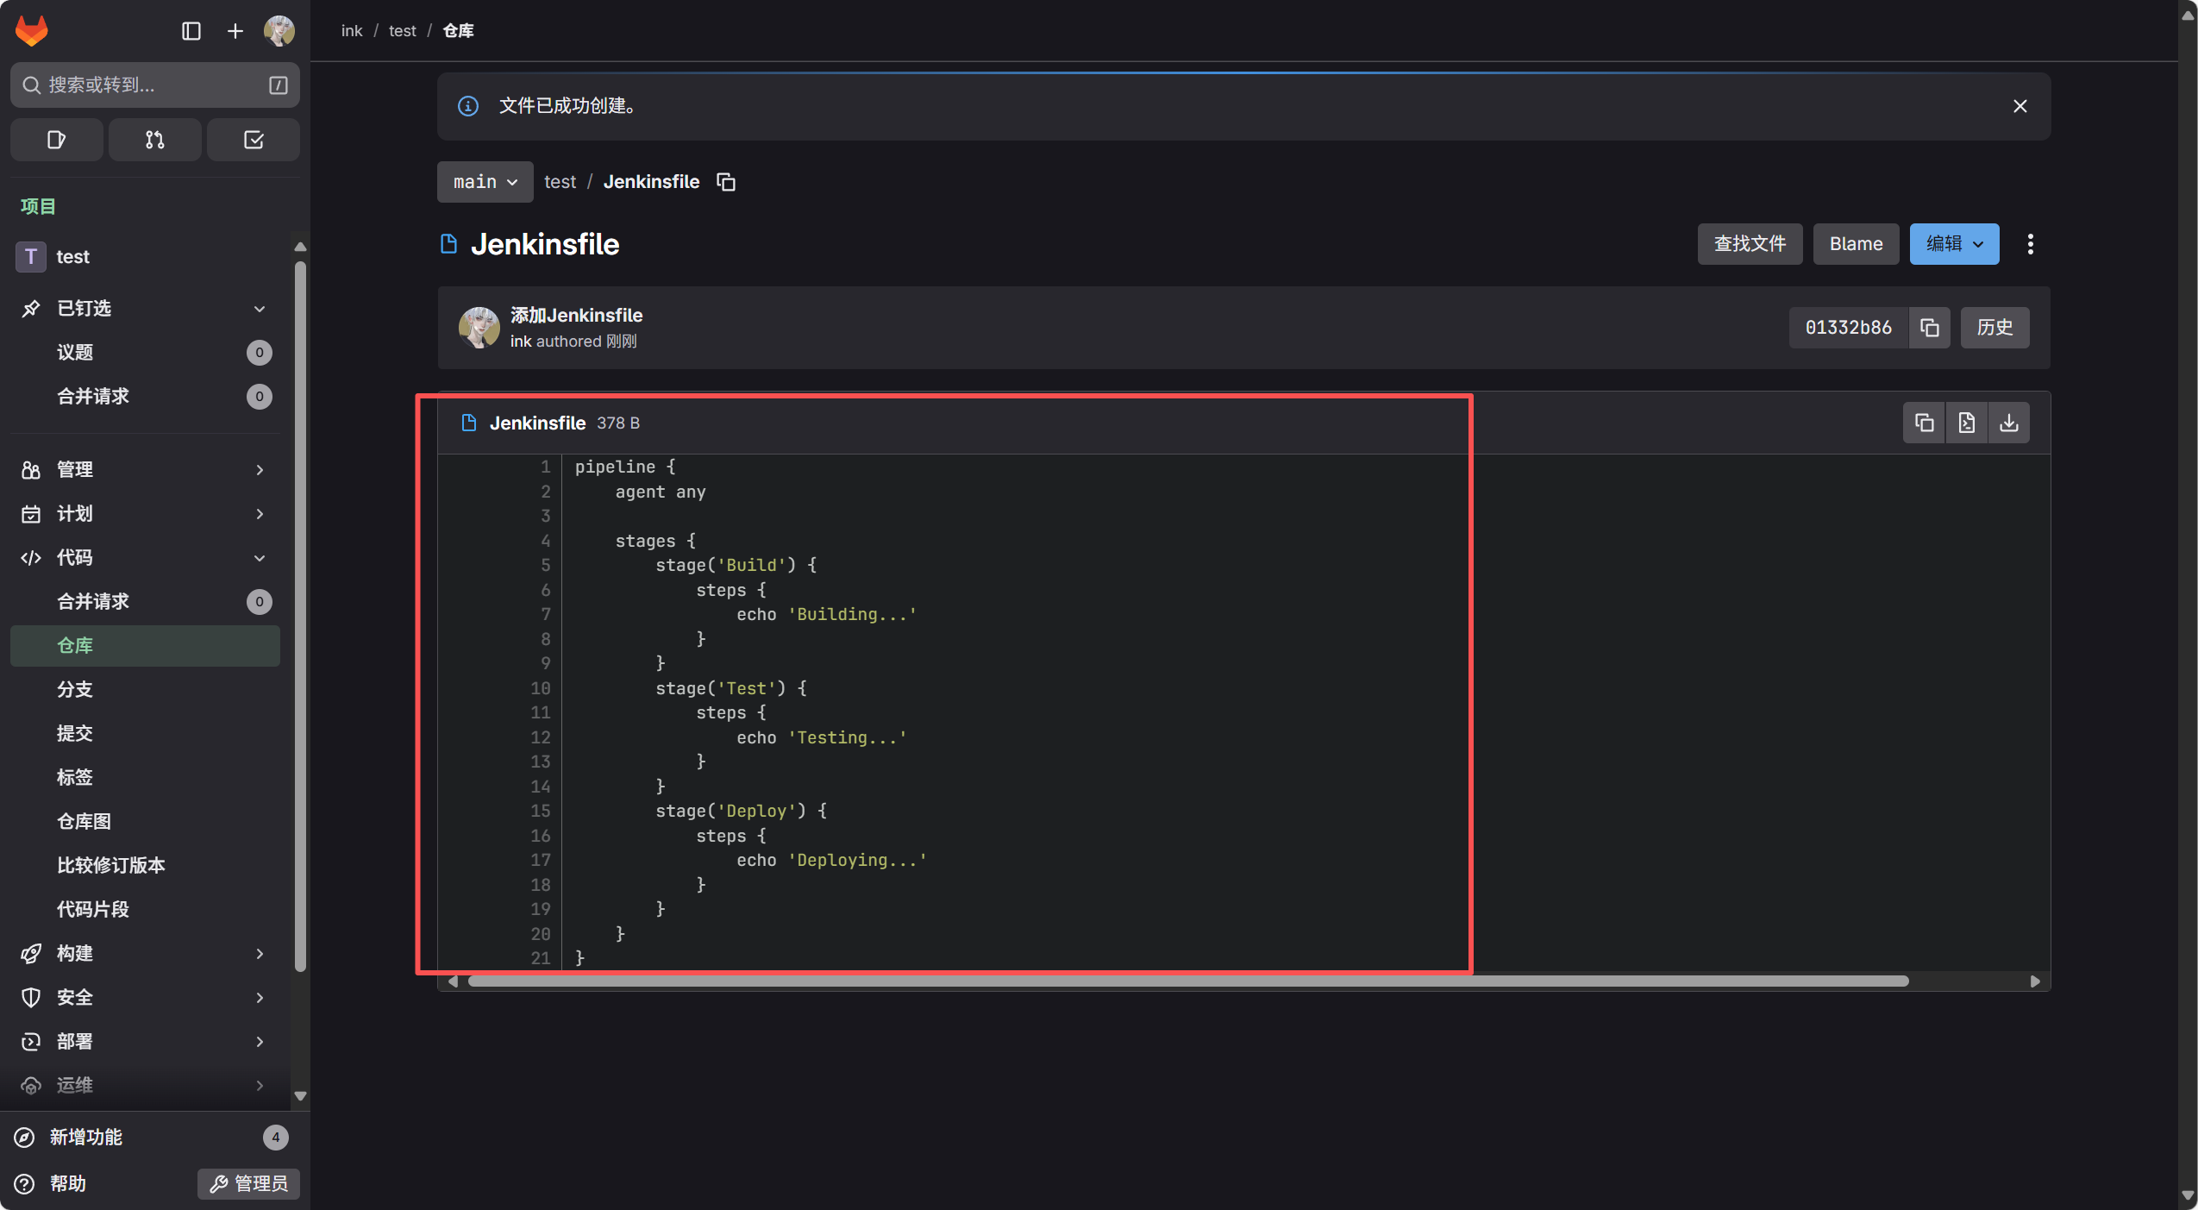Viewport: 2198px width, 1210px height.
Task: Copy the file contents icon
Action: (1924, 423)
